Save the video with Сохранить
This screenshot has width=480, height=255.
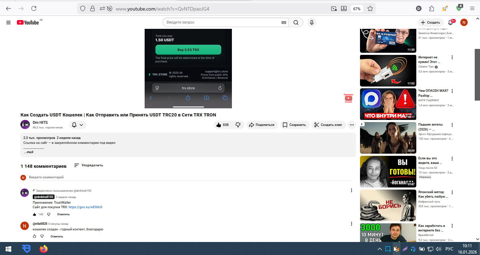click(x=295, y=125)
